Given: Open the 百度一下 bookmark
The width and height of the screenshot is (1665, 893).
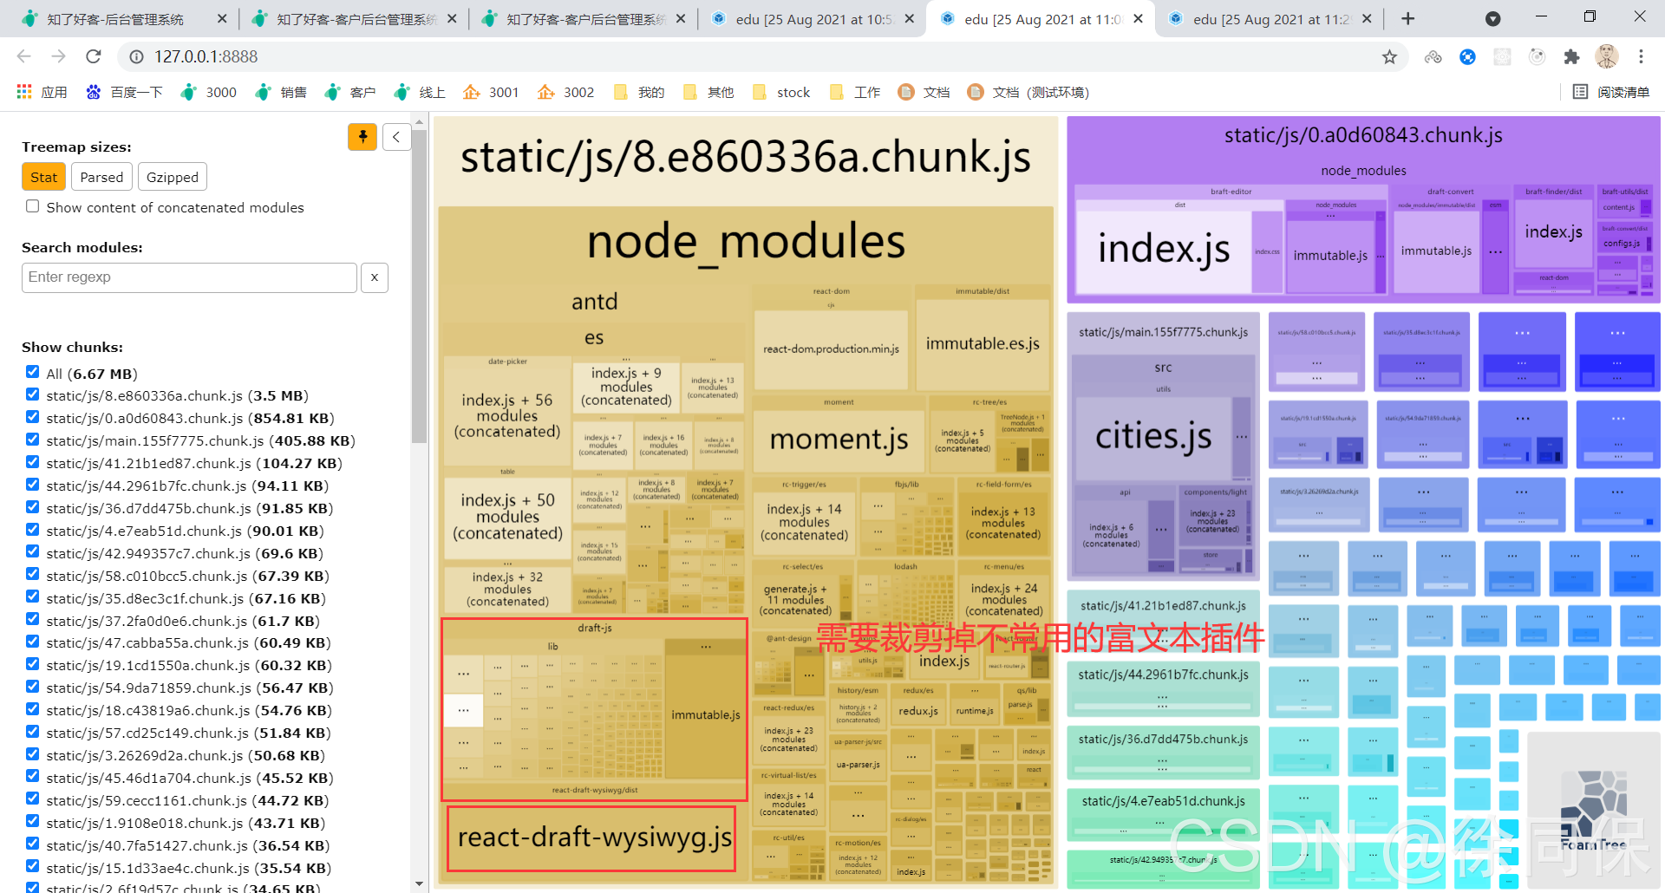Looking at the screenshot, I should coord(124,92).
